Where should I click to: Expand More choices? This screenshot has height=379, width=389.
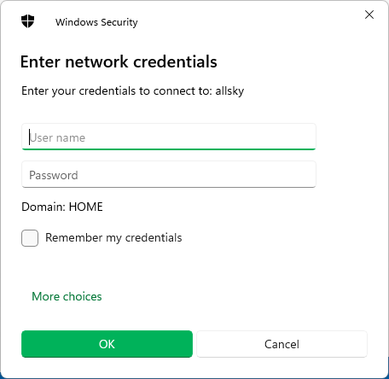click(67, 296)
